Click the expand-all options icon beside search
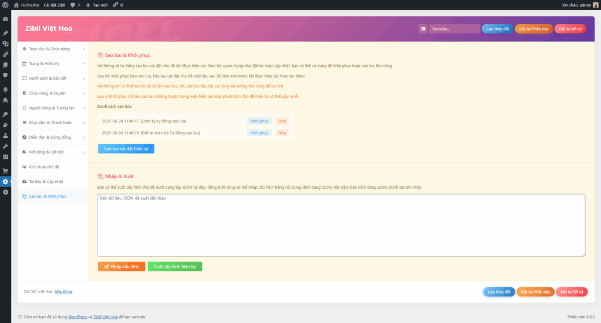Screen dimensions: 601x323 point(423,29)
